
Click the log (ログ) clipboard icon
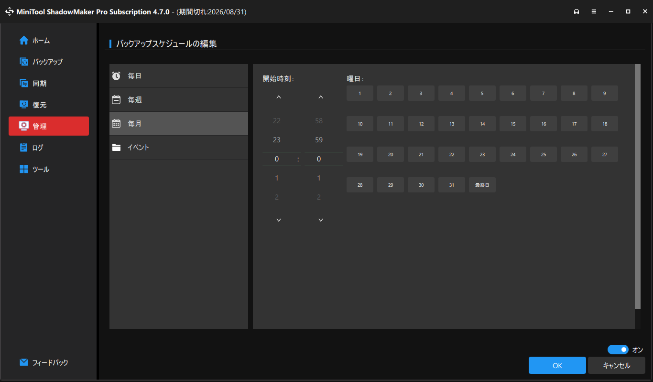pyautogui.click(x=24, y=148)
